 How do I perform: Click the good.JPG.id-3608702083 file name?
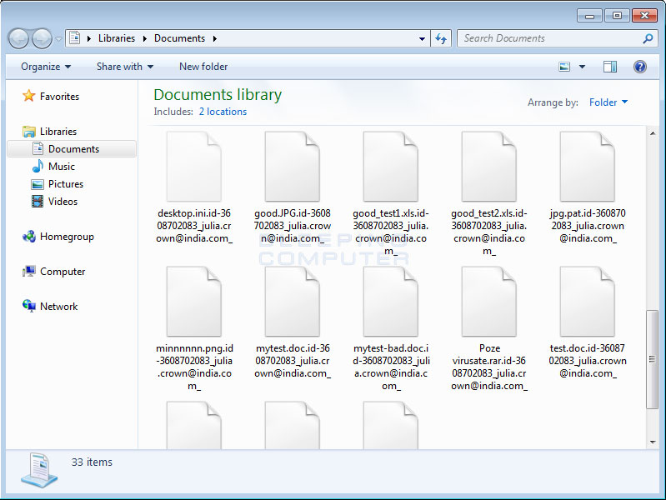pos(293,226)
